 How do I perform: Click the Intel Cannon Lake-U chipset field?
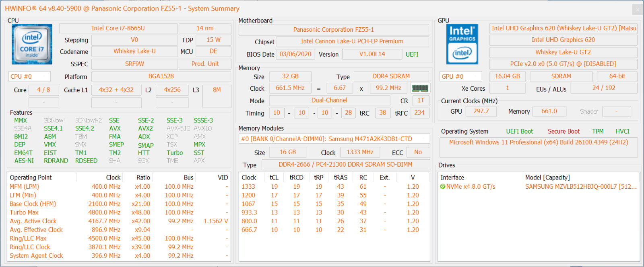click(352, 41)
